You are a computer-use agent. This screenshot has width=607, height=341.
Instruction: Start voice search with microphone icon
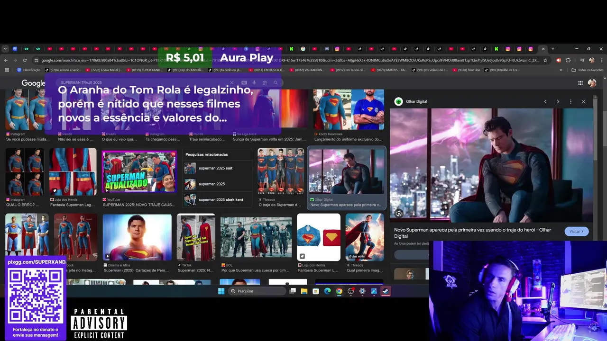254,82
